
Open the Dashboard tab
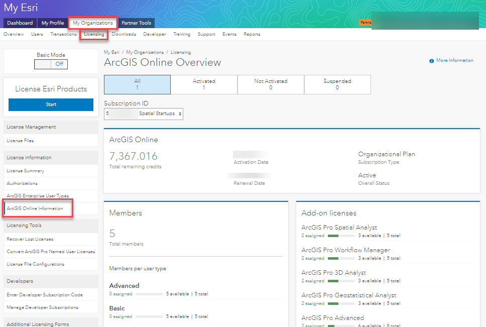pyautogui.click(x=20, y=23)
